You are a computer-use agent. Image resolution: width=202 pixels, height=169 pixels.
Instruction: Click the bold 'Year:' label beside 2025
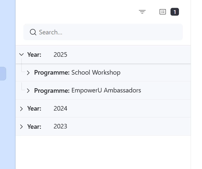pyautogui.click(x=34, y=54)
